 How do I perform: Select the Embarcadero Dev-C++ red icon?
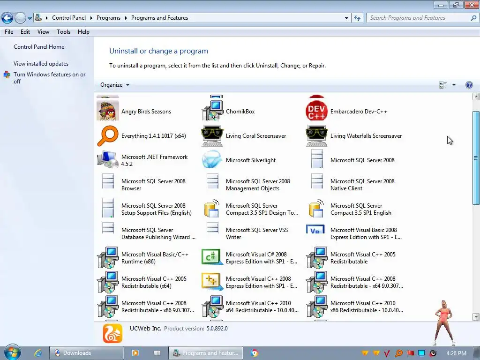pyautogui.click(x=316, y=111)
